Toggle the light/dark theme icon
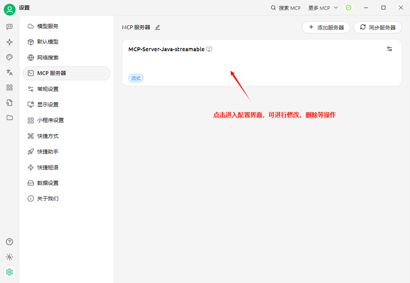The height and width of the screenshot is (283, 410). click(9, 257)
